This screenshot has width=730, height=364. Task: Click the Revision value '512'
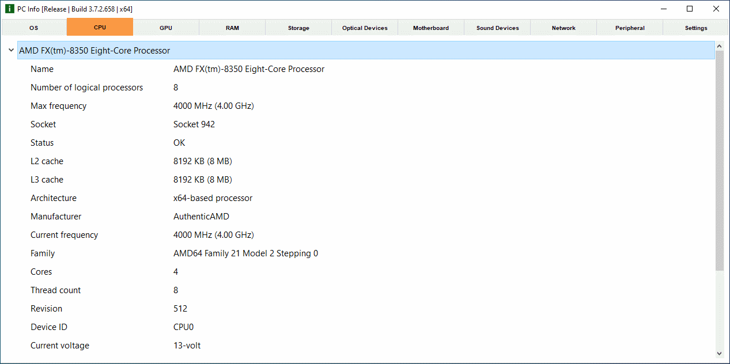(x=180, y=309)
